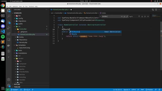Open the Explorer view in activity bar
This screenshot has width=162, height=91.
click(x=9, y=10)
